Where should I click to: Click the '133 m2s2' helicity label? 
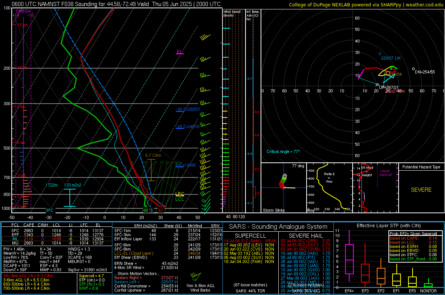[x=72, y=185]
